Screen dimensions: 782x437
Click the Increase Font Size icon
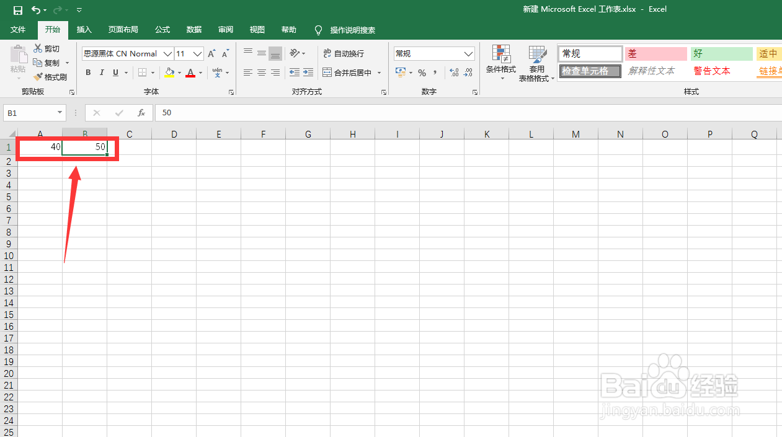(211, 54)
